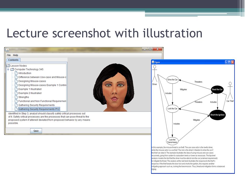245x184 pixels.
Task: Open the Introduction lesson
Action: pyautogui.click(x=25, y=73)
